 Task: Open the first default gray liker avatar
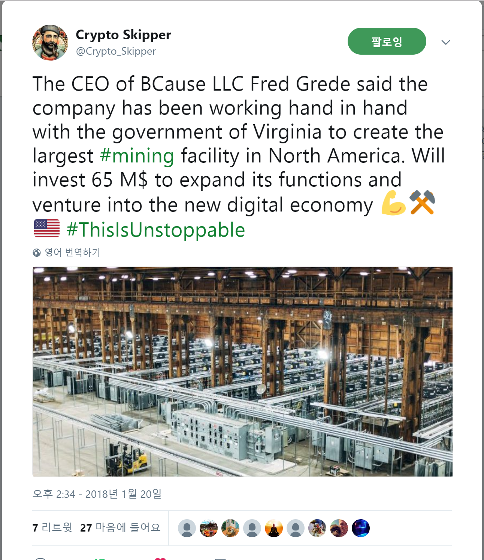coord(187,528)
